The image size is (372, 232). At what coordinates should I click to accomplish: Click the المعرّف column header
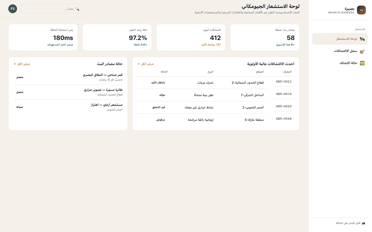(287, 72)
